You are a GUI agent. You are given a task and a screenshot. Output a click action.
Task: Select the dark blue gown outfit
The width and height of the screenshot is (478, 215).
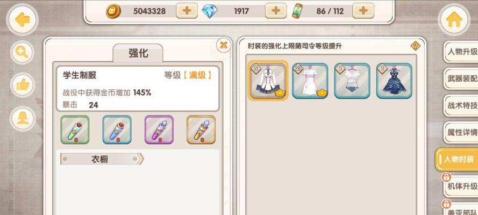[x=394, y=81]
